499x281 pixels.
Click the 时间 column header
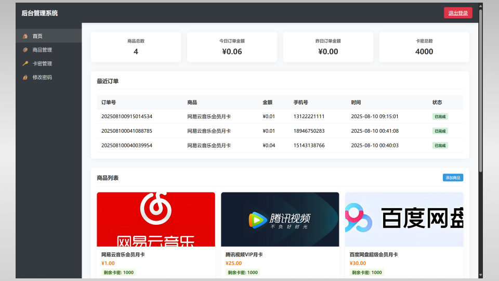[x=356, y=103]
